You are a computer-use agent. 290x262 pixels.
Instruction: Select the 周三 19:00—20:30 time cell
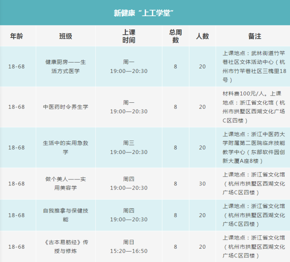coord(129,148)
